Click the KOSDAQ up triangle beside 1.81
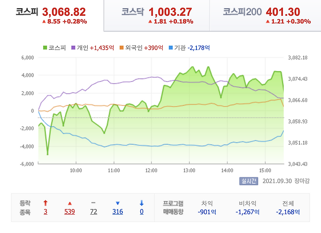 click(x=150, y=21)
